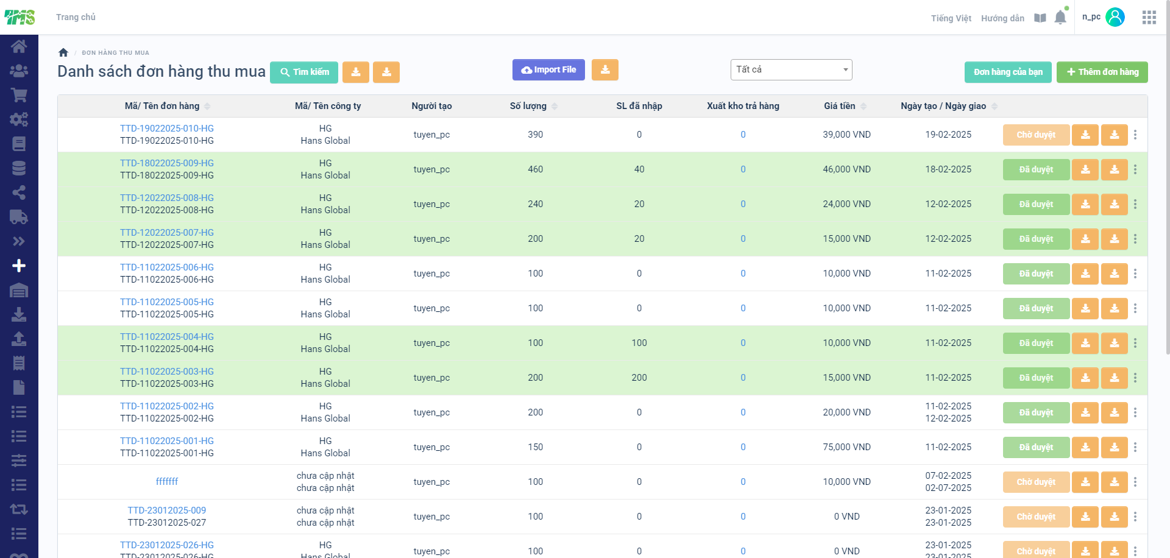Open order link TTD-19022025-010-HG
Image resolution: width=1170 pixels, height=558 pixels.
pyautogui.click(x=167, y=129)
